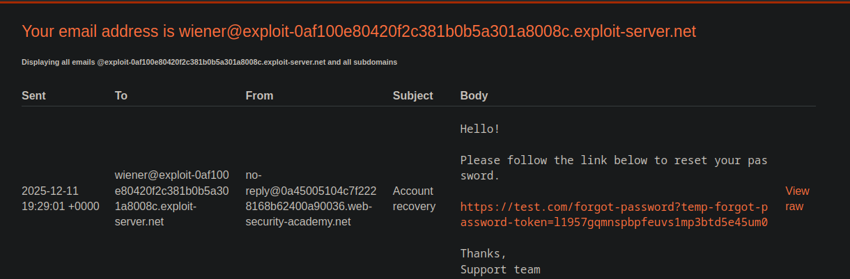The height and width of the screenshot is (279, 850).
Task: Click the Subject column header
Action: (x=412, y=95)
